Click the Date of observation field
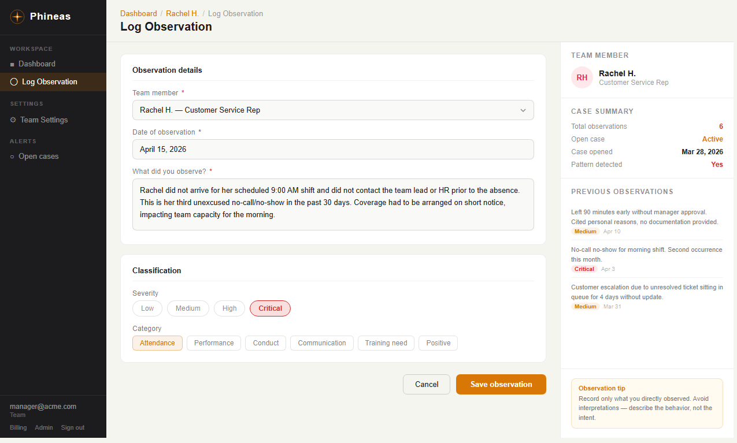 point(333,149)
